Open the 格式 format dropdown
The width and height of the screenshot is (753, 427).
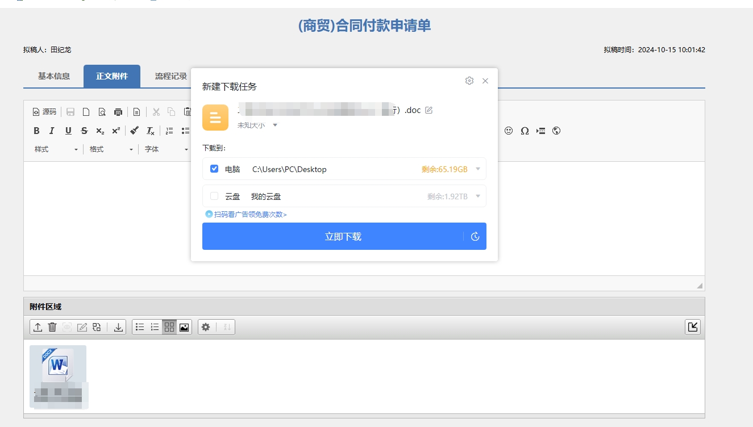[x=111, y=149]
